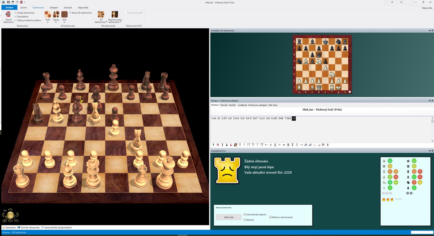
Task: Expand the Figury dropdown arrow
Action: coord(56,22)
